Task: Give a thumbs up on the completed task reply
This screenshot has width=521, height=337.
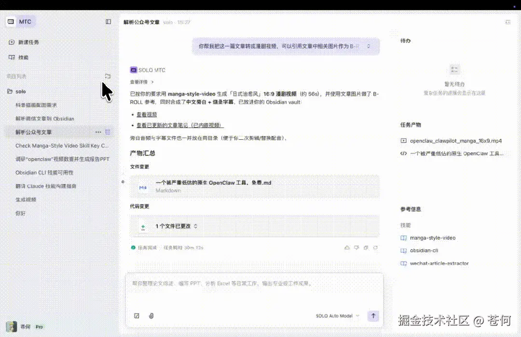Action: [347, 247]
